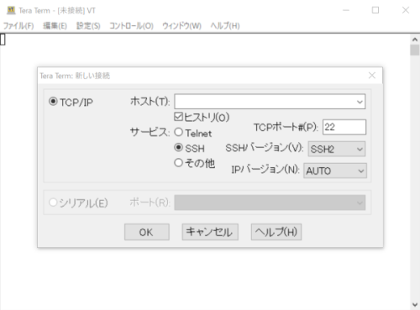Select the その他 service radio button

pyautogui.click(x=178, y=163)
